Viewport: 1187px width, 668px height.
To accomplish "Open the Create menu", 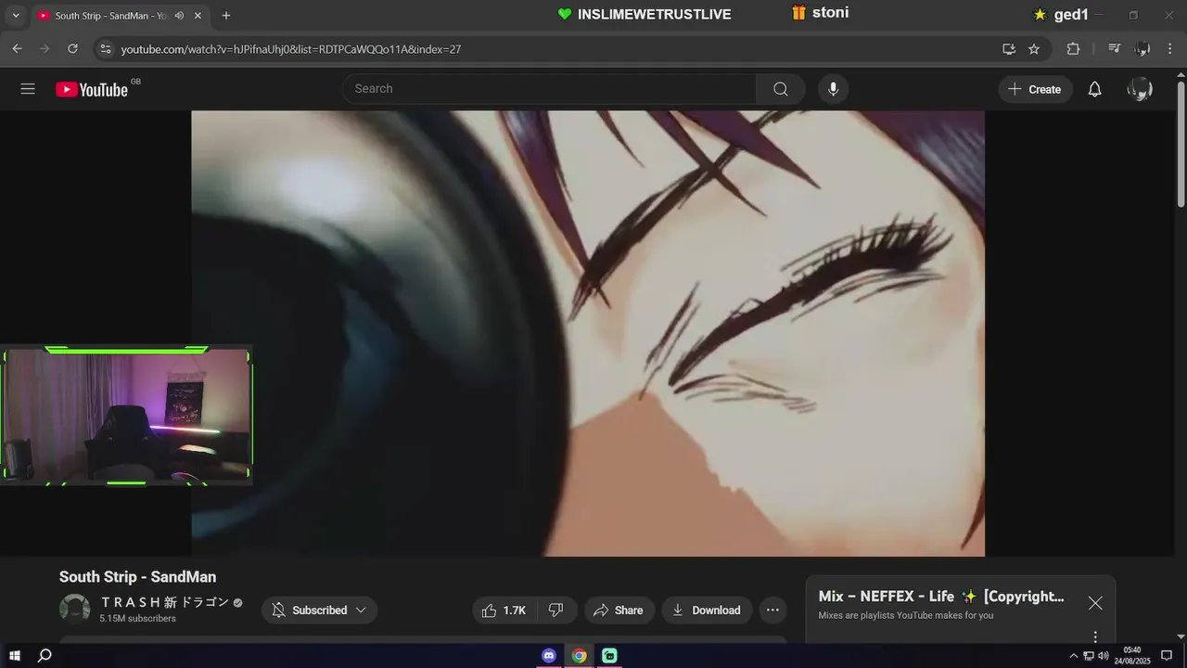I will [1035, 89].
